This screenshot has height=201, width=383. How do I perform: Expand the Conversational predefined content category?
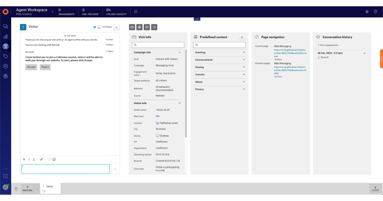coord(244,60)
